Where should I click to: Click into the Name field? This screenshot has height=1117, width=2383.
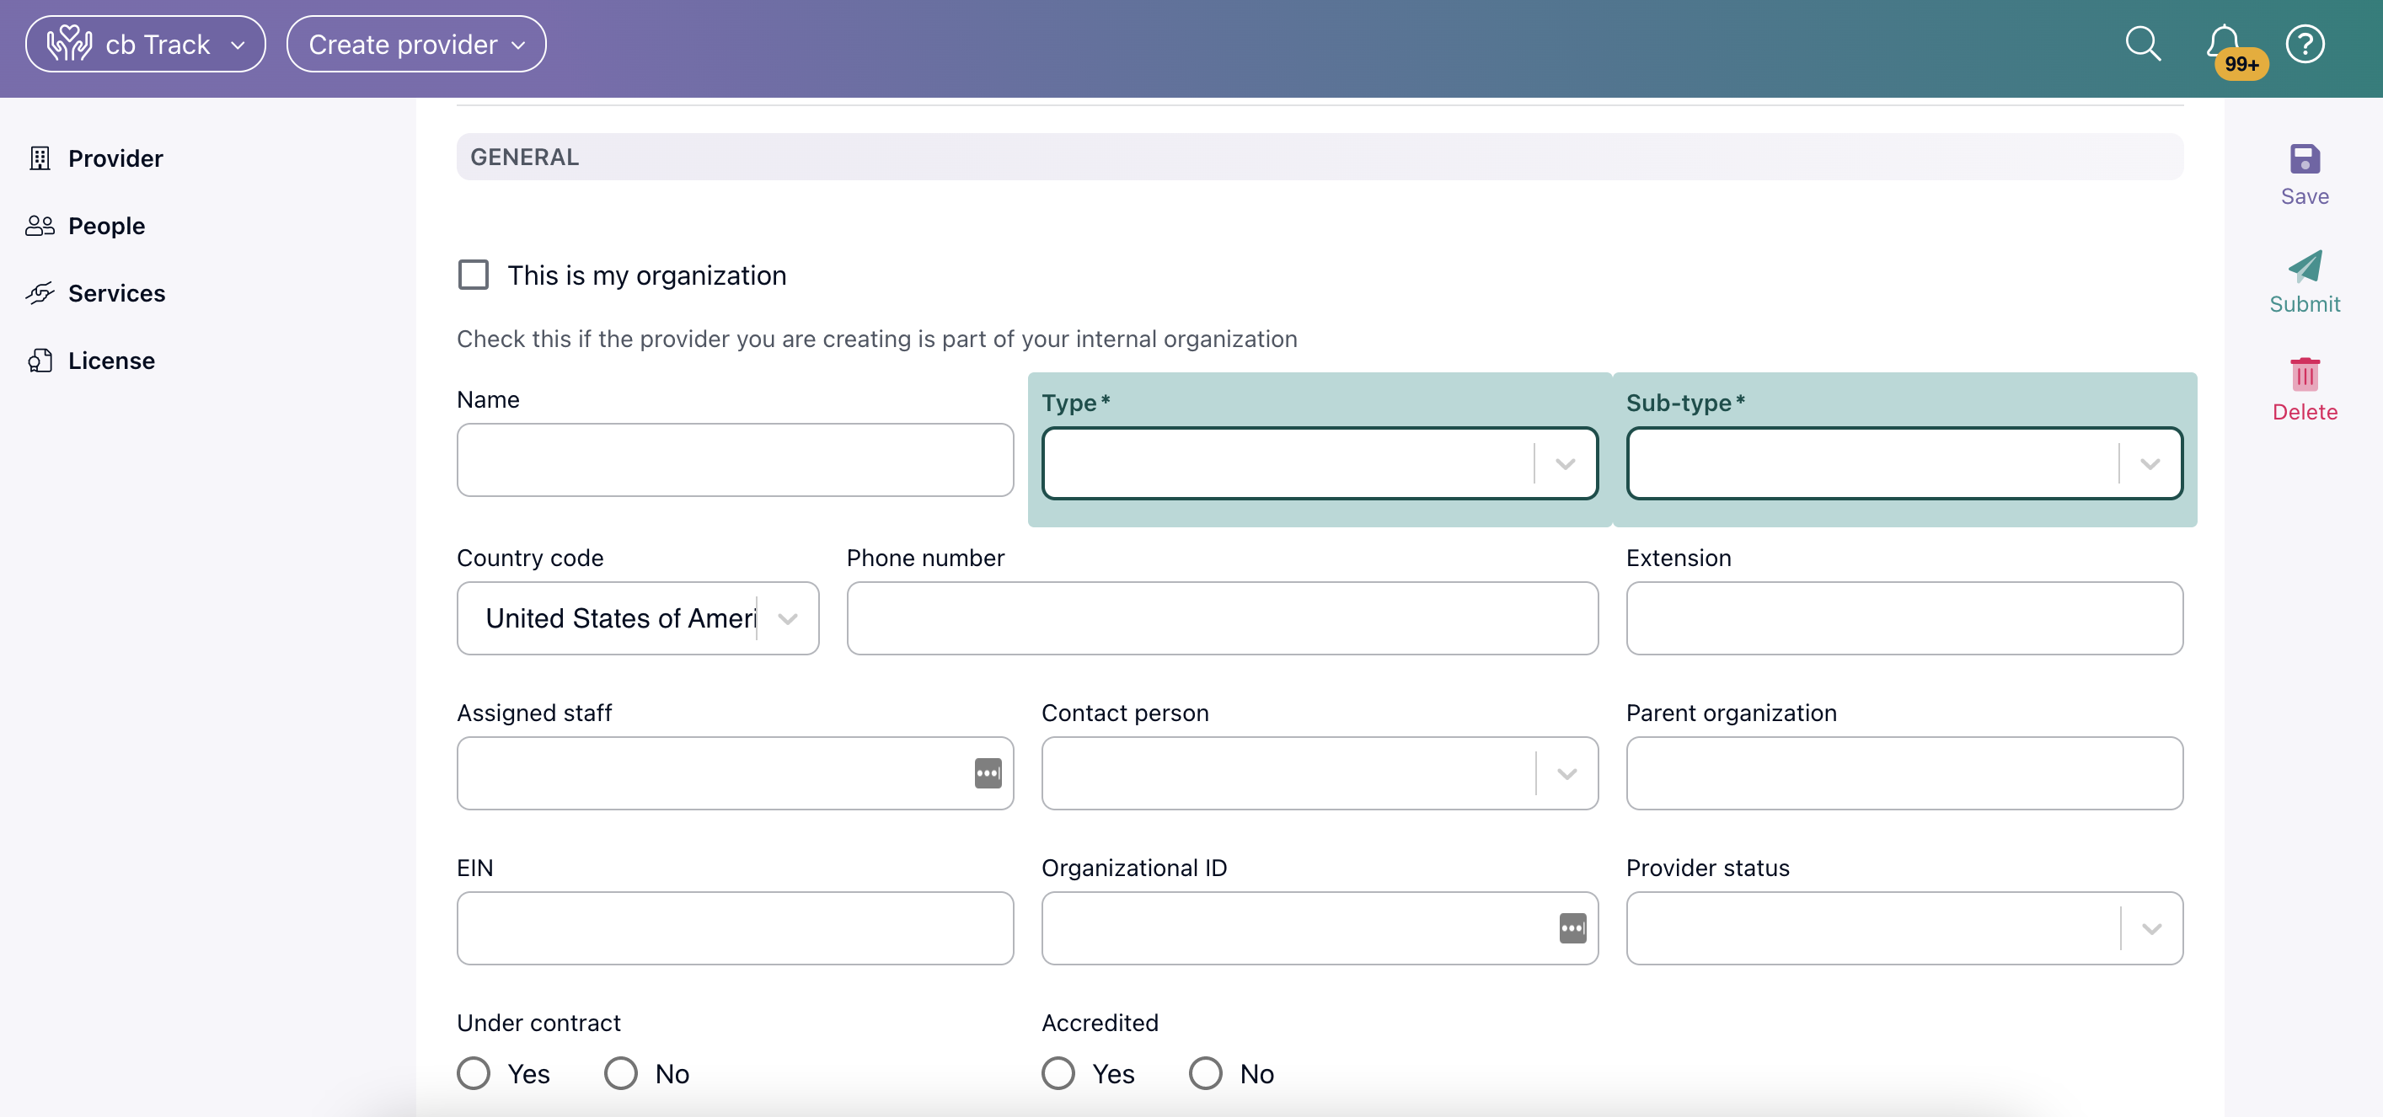736,461
